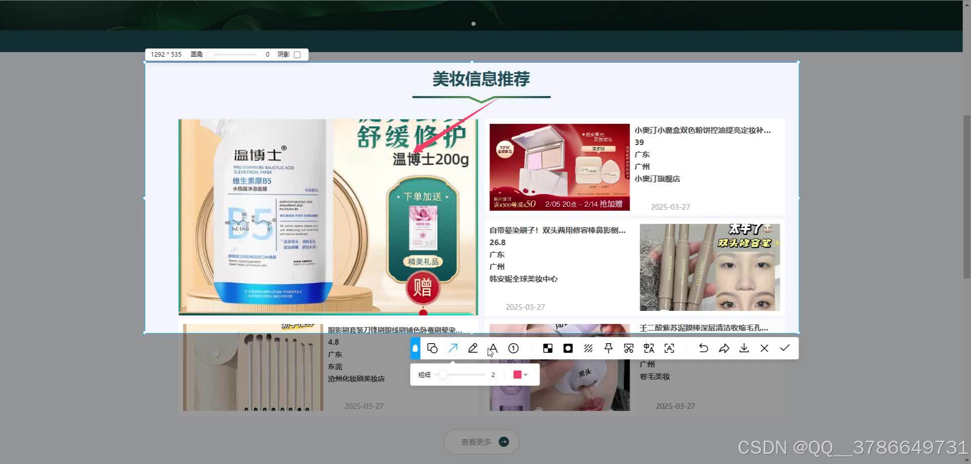This screenshot has height=464, width=971.
Task: Select the pencil drawing tool
Action: pyautogui.click(x=472, y=348)
